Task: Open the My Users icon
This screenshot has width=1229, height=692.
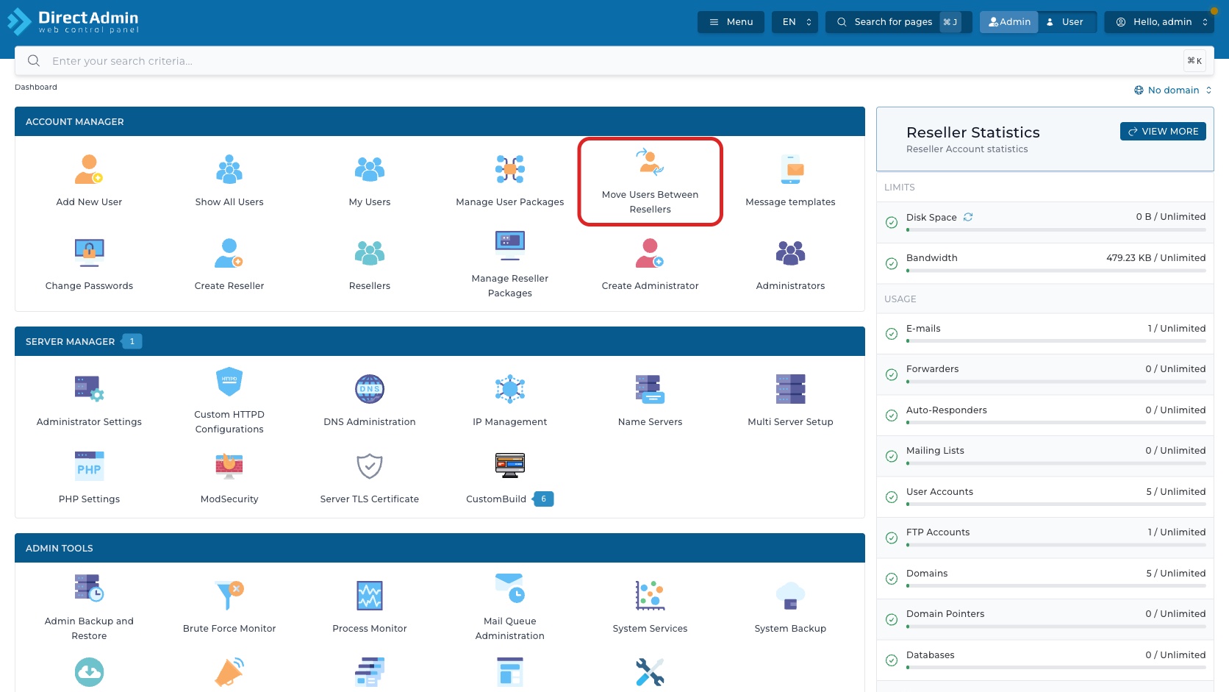Action: (370, 170)
